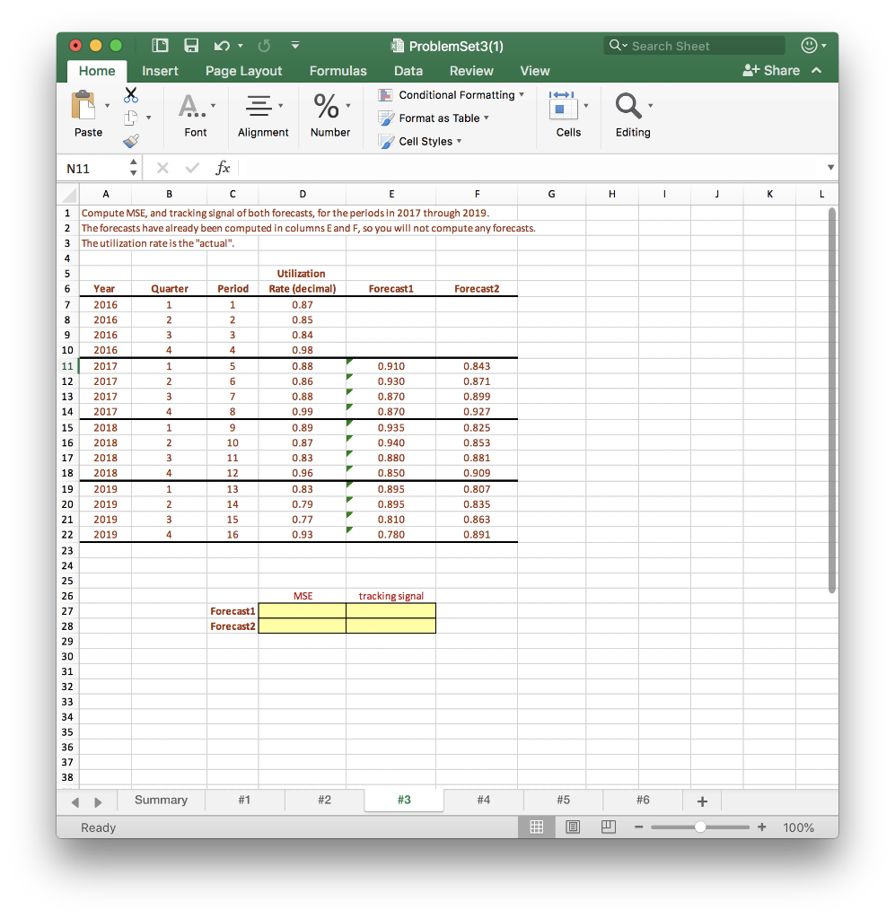Open the Data ribbon tab
This screenshot has height=919, width=895.
point(408,71)
